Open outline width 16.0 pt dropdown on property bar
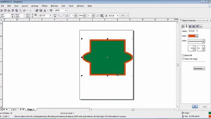 [x=117, y=16]
